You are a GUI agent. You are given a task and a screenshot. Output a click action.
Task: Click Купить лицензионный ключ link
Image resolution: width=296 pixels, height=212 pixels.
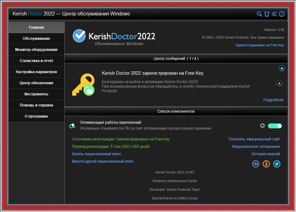(x=96, y=154)
